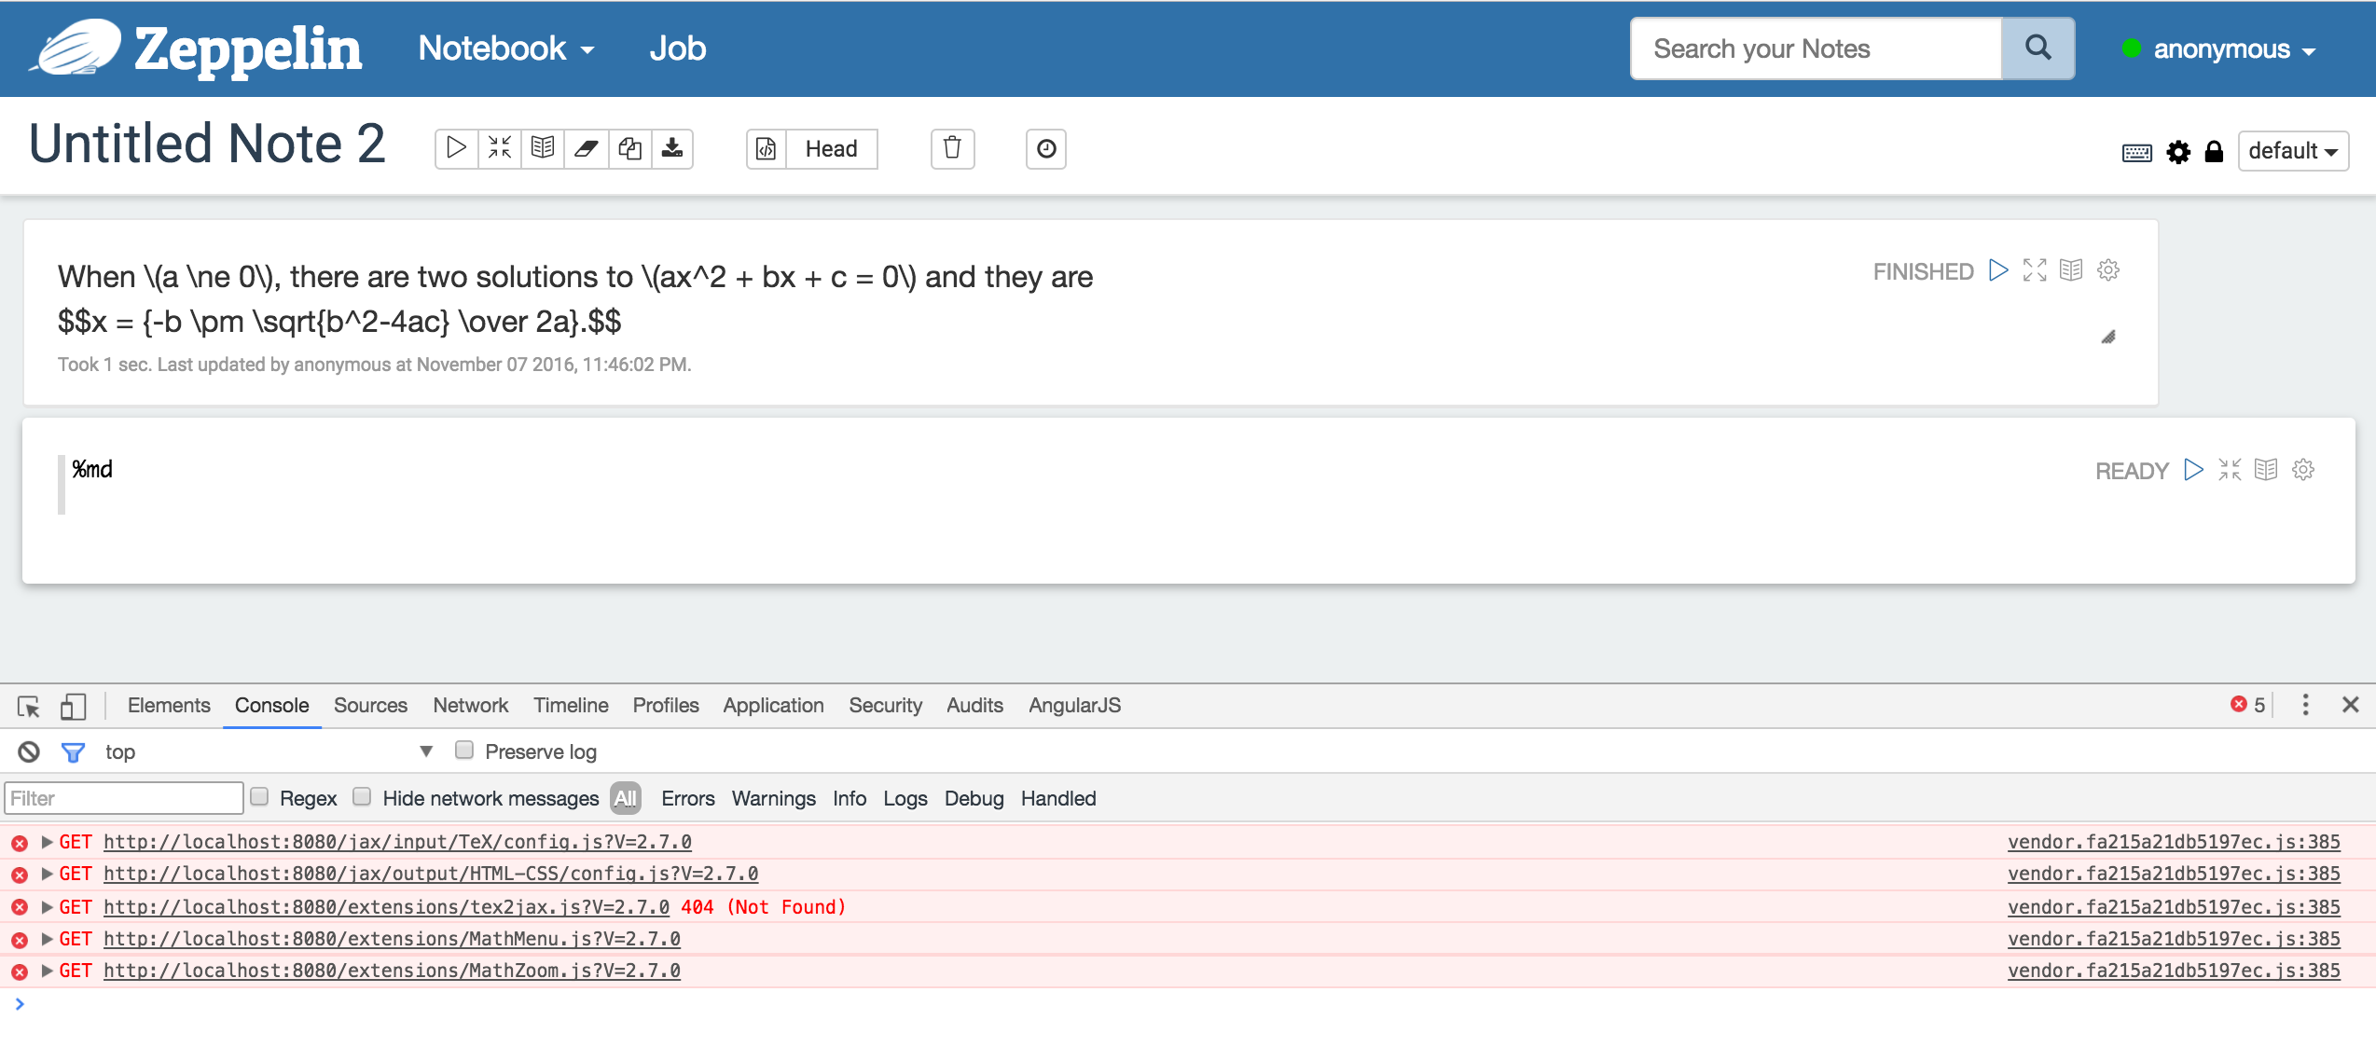The image size is (2376, 1061).
Task: Clone this note
Action: (x=629, y=148)
